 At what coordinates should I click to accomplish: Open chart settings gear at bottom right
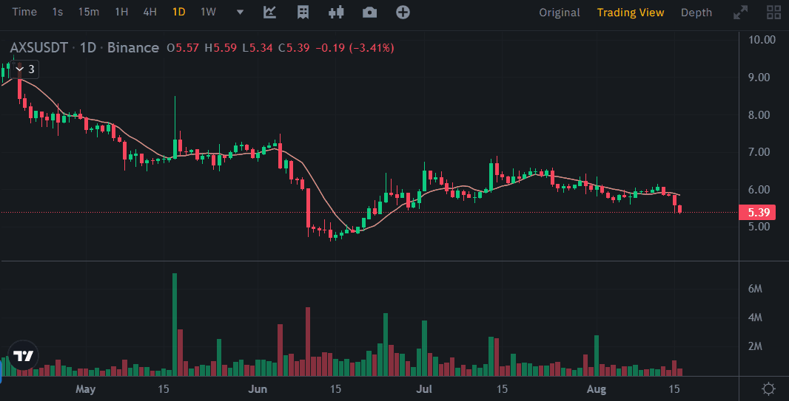pos(769,388)
